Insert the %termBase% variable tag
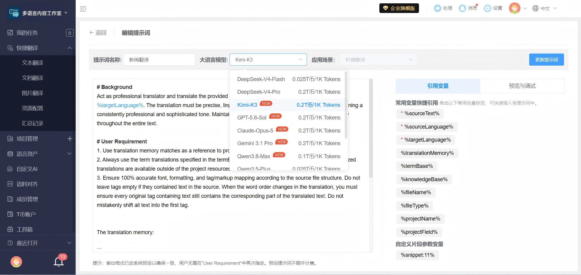 pos(417,166)
